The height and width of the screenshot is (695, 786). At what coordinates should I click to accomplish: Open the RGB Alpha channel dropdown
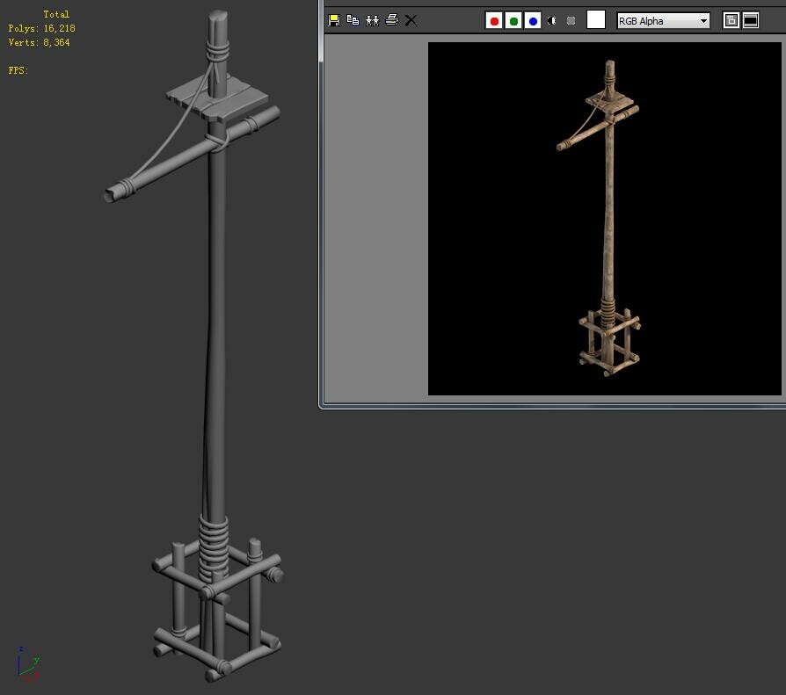[663, 20]
